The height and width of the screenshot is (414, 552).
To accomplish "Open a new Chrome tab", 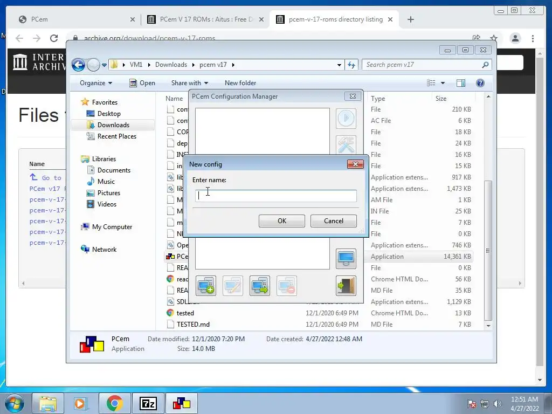I will coord(410,19).
